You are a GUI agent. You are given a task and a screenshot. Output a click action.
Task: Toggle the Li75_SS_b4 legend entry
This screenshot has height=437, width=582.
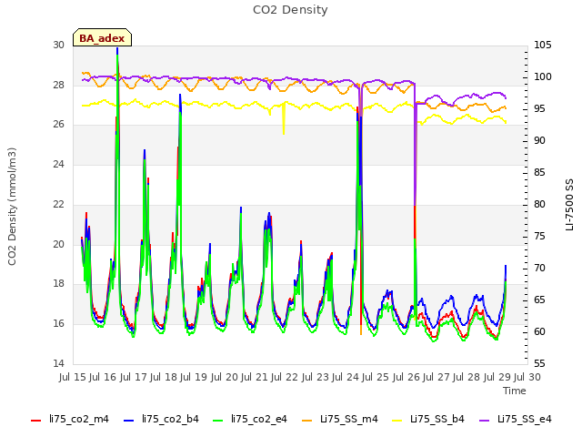click(x=428, y=419)
